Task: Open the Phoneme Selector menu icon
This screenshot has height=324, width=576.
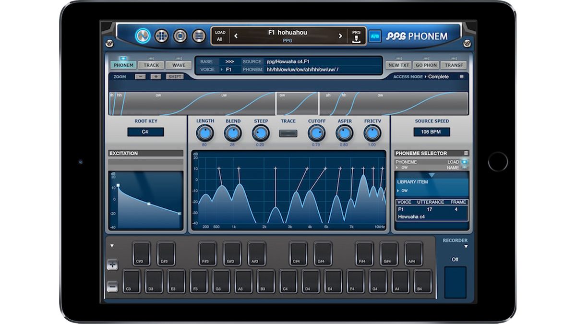Action: click(466, 153)
